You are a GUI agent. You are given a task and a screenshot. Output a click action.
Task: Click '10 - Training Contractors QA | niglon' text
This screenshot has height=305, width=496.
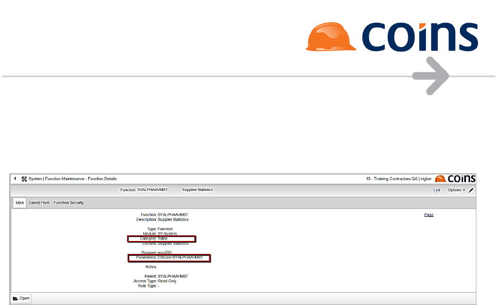pos(399,179)
